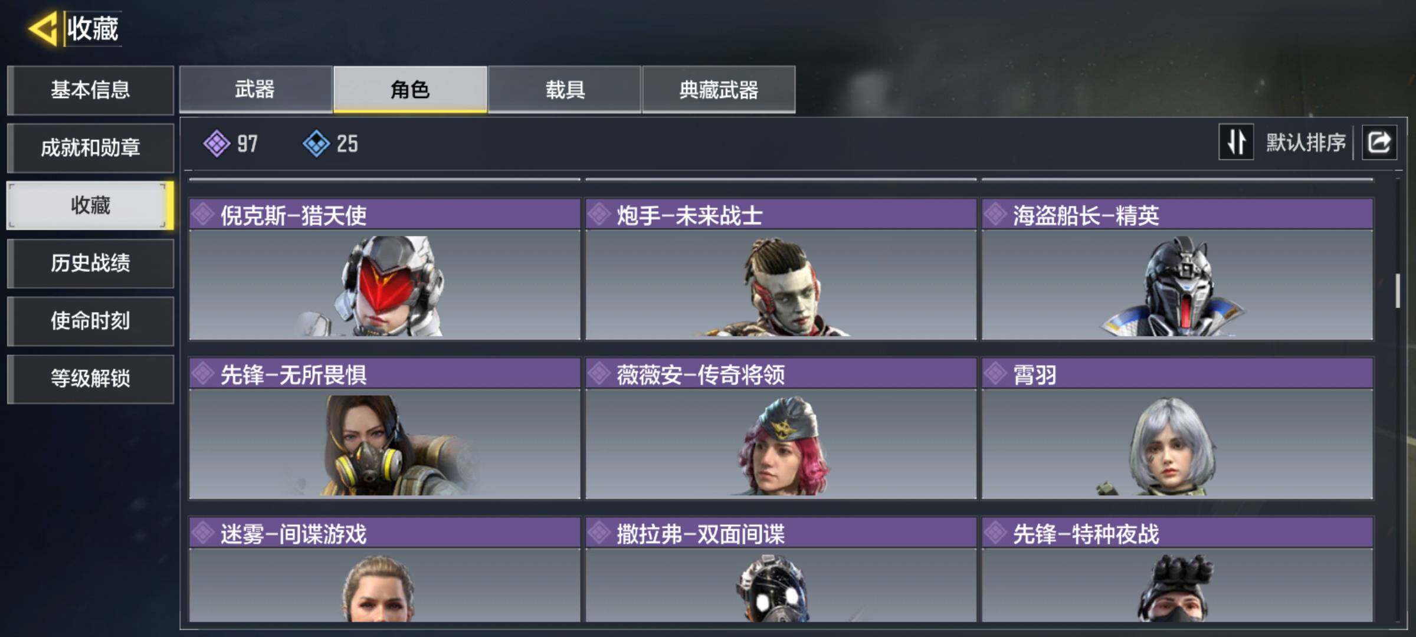The image size is (1416, 637).
Task: Switch to the 武器 tab
Action: [x=255, y=89]
